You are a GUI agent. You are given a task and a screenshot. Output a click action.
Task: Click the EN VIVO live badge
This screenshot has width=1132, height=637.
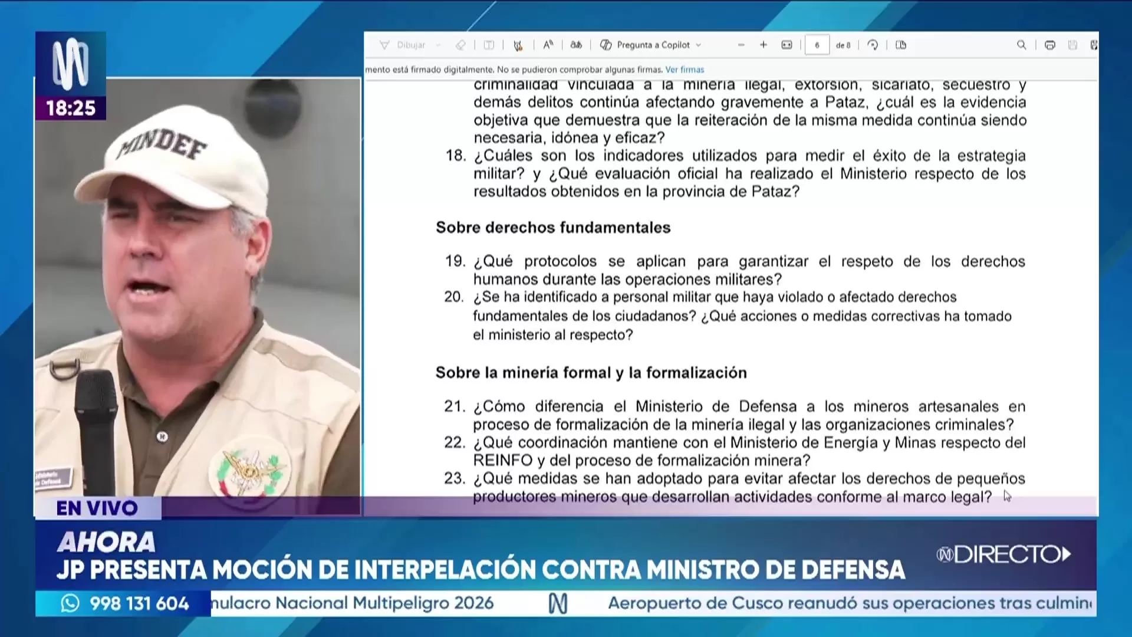(97, 508)
